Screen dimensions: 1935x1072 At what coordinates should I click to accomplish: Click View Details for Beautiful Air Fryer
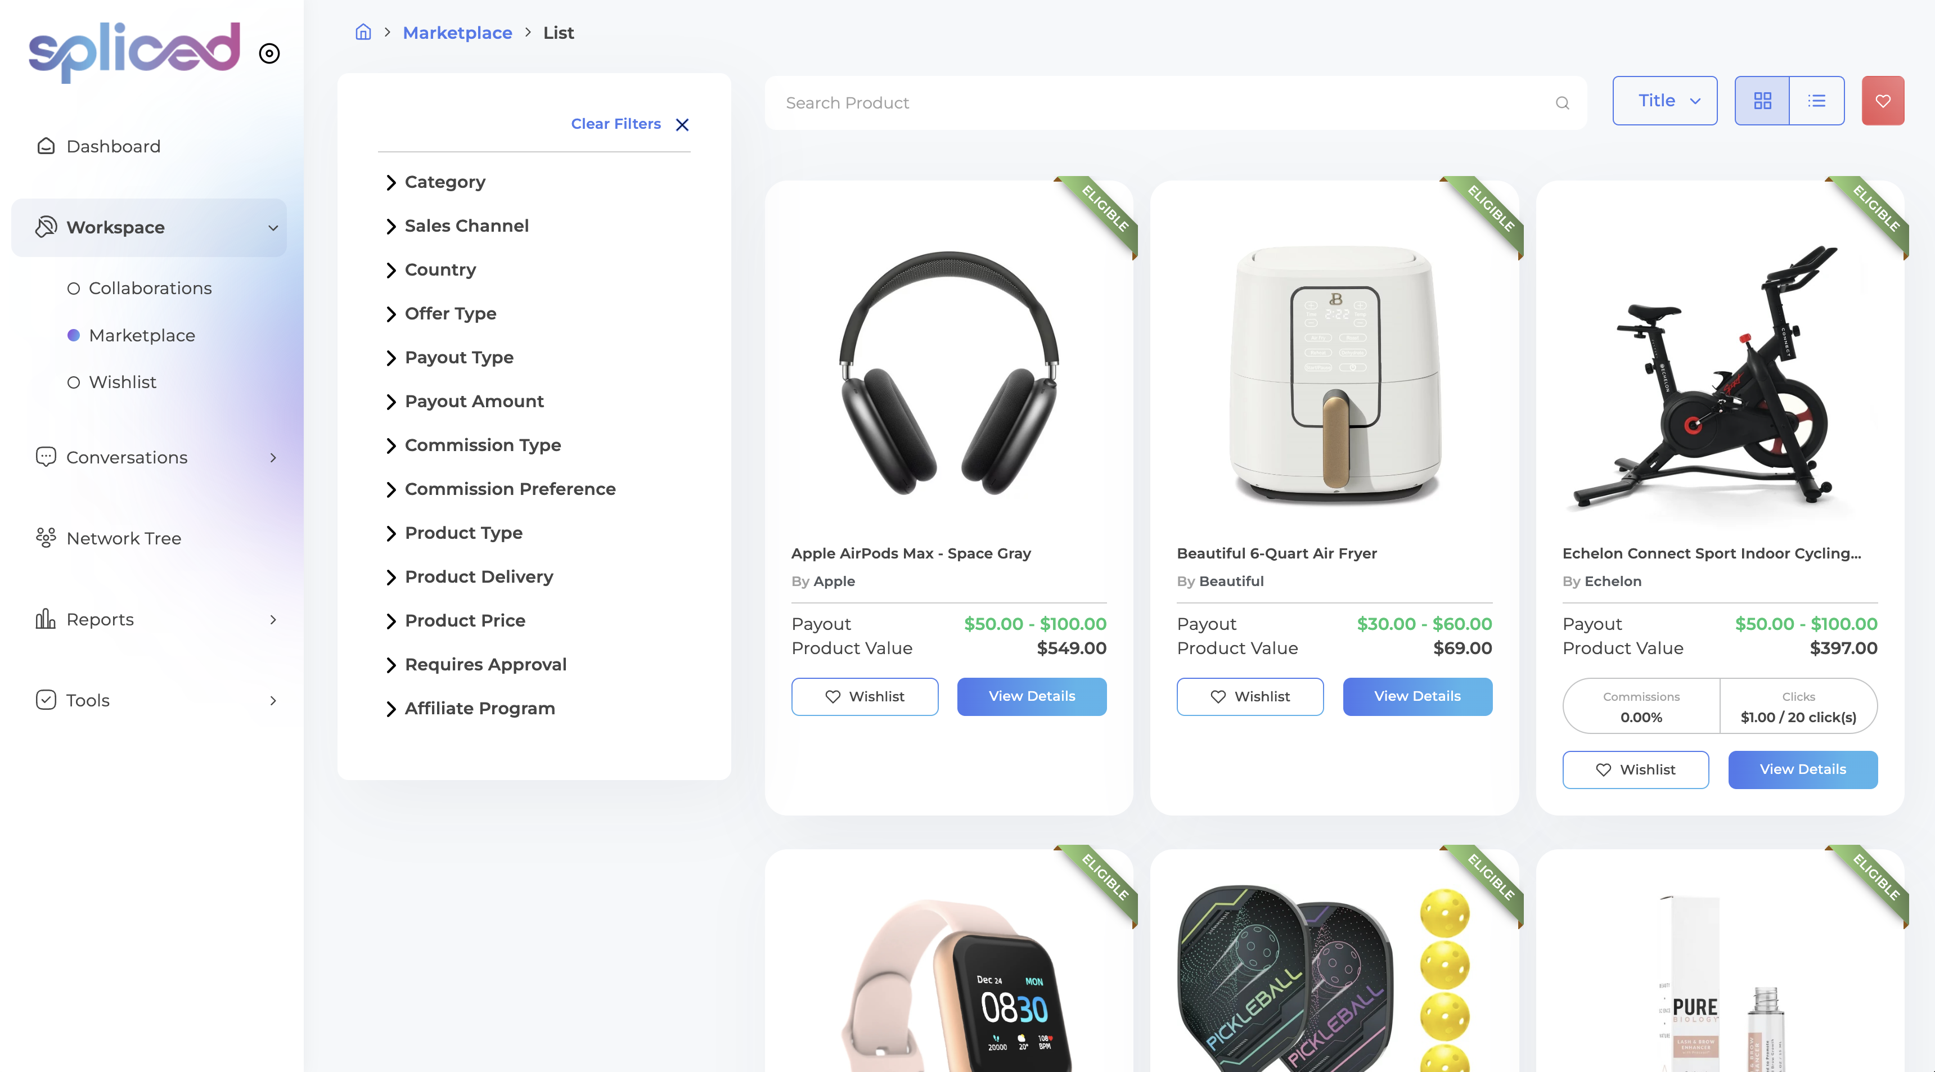pos(1416,696)
